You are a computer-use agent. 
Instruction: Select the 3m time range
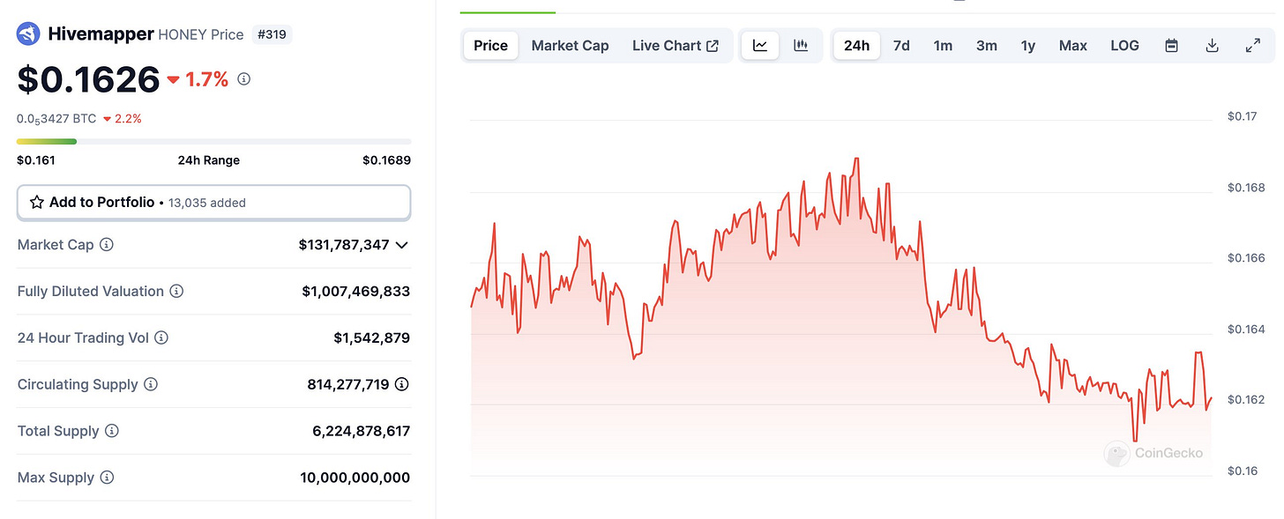(987, 46)
